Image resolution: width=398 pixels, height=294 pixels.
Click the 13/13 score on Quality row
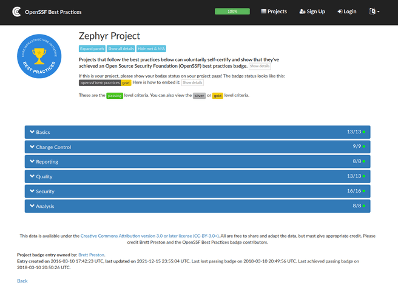pyautogui.click(x=354, y=176)
